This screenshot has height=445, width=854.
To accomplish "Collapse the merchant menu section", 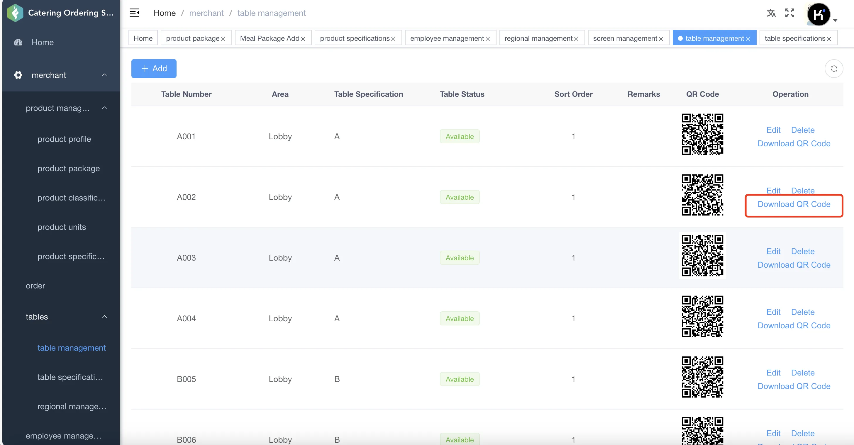I will (104, 75).
